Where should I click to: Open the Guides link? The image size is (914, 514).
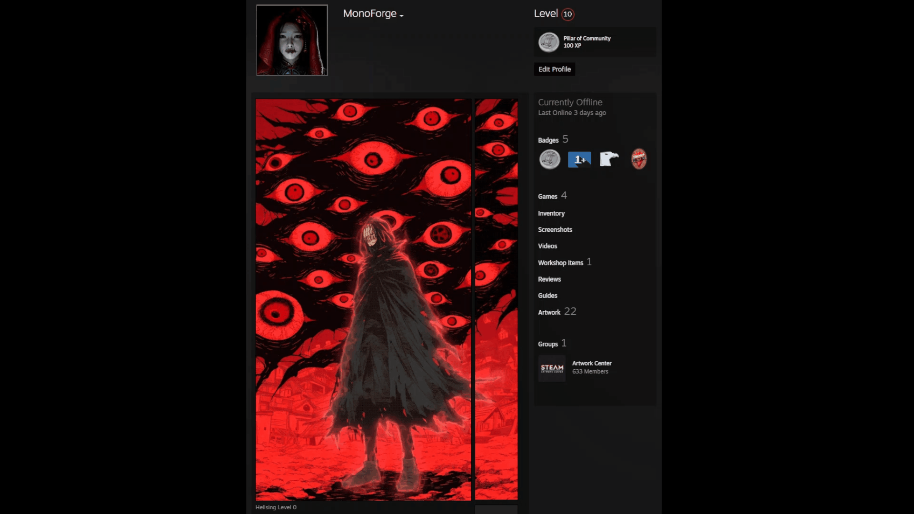click(x=547, y=296)
